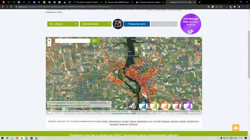
Task: Zoom in with the map plus button
Action: [x=49, y=40]
